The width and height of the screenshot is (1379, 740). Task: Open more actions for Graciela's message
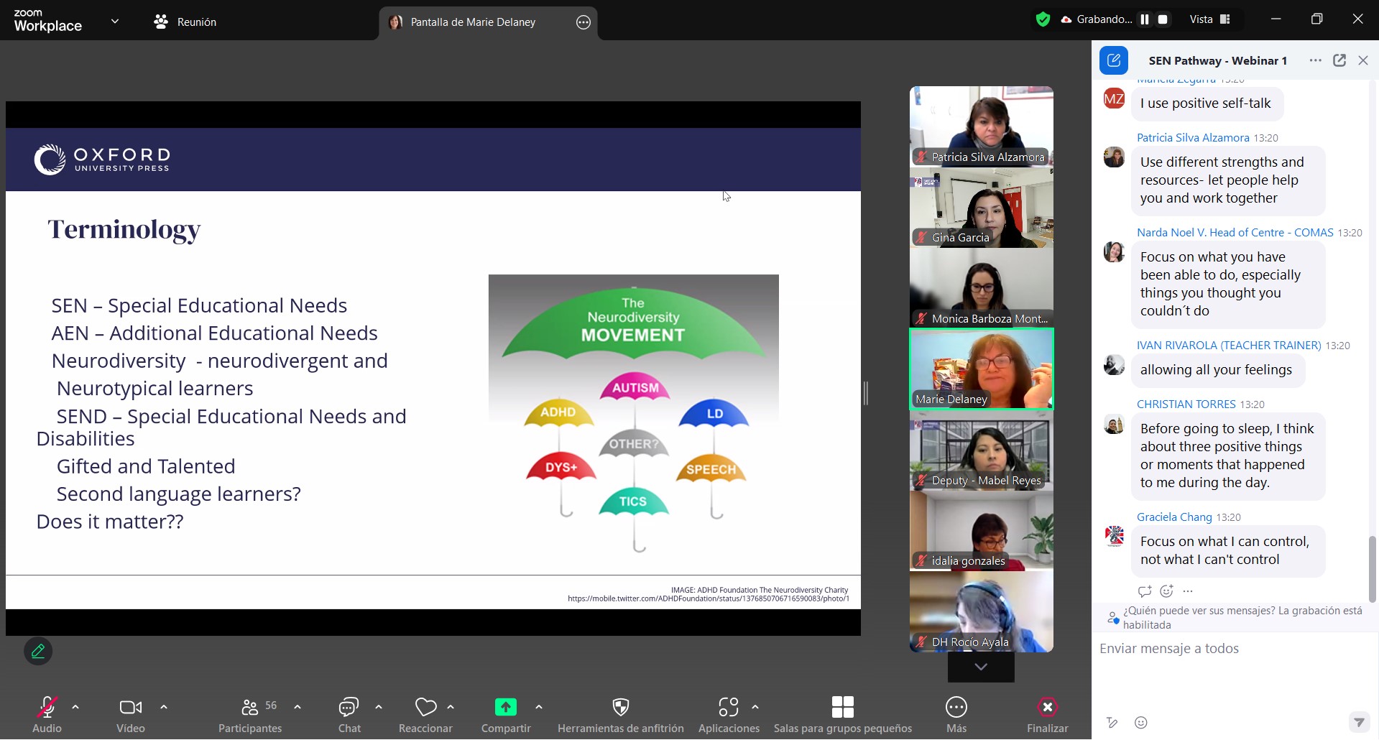(x=1188, y=591)
